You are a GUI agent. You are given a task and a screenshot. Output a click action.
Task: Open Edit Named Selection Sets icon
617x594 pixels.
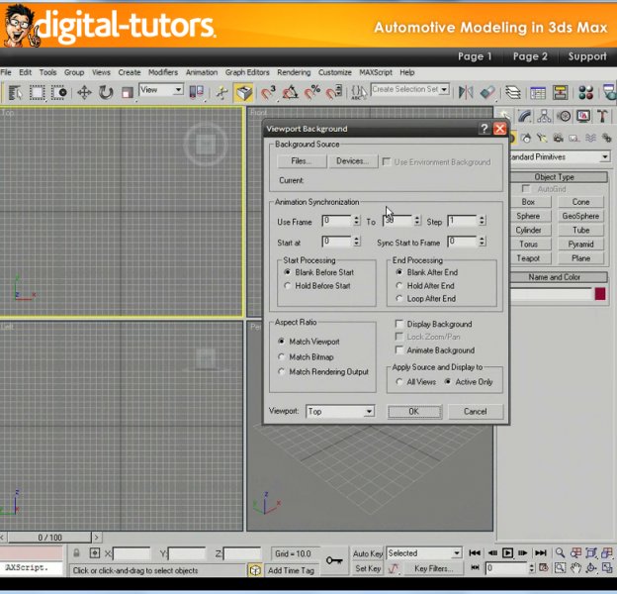point(359,93)
